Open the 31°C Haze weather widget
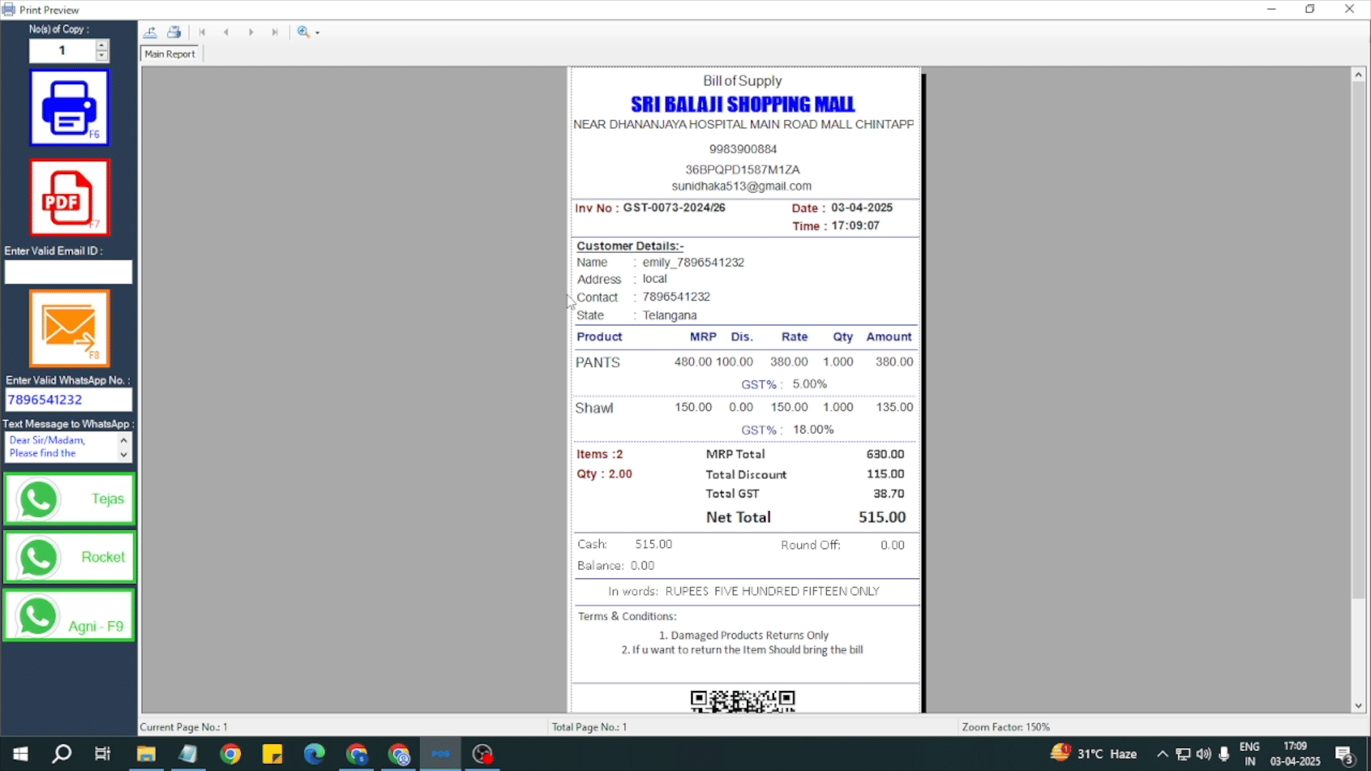The height and width of the screenshot is (771, 1371). (x=1094, y=754)
